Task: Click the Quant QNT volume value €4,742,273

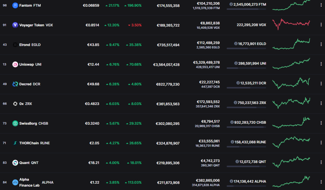Action: click(x=210, y=161)
